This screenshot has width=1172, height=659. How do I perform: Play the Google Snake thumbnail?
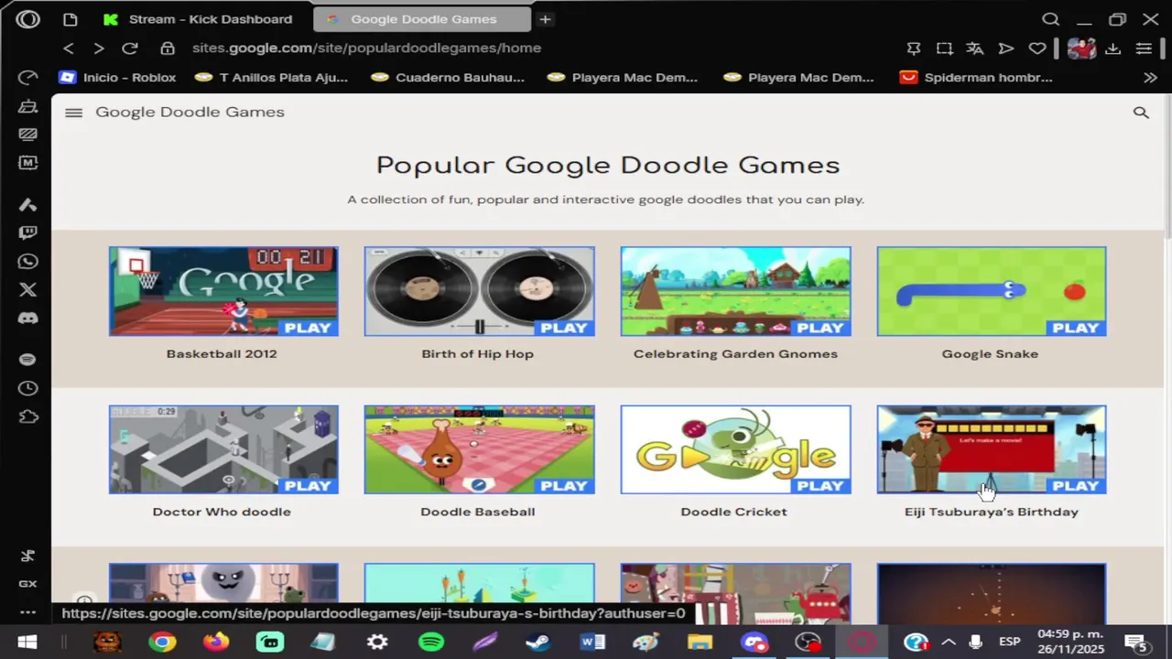coord(992,291)
